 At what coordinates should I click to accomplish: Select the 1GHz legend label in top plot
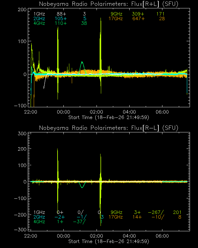[x=39, y=14]
